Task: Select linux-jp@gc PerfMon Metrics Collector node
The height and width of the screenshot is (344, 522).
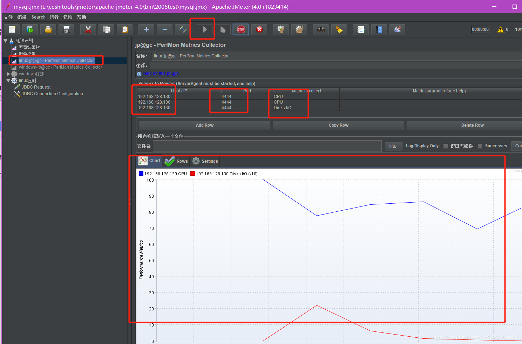Action: 56,61
